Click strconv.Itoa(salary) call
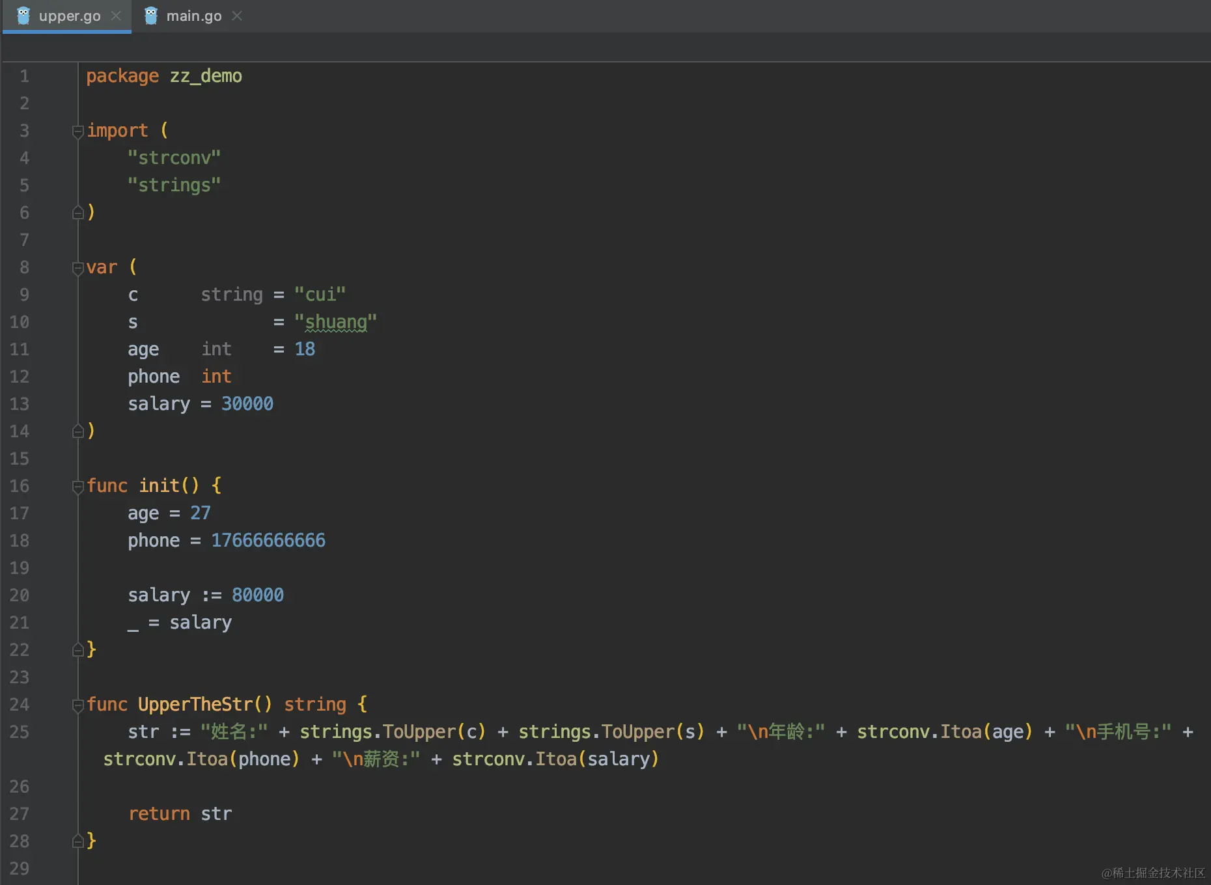 click(x=555, y=759)
